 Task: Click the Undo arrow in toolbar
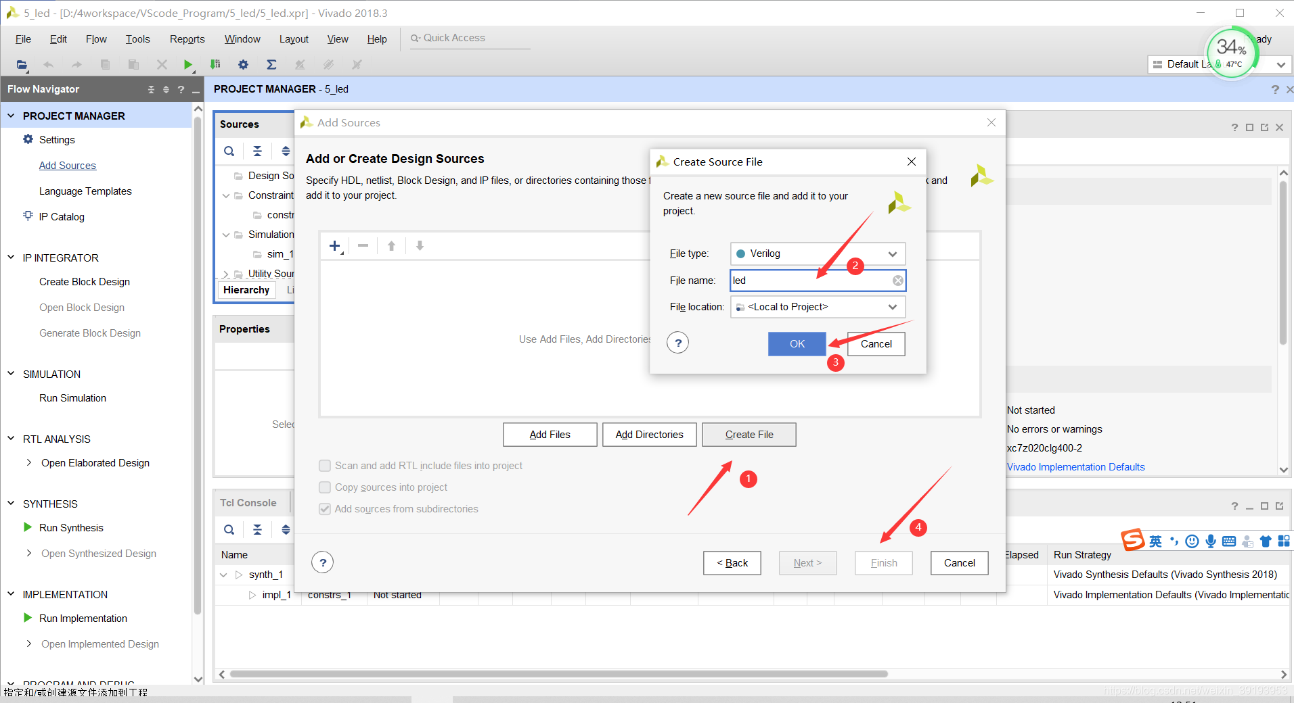coord(48,65)
